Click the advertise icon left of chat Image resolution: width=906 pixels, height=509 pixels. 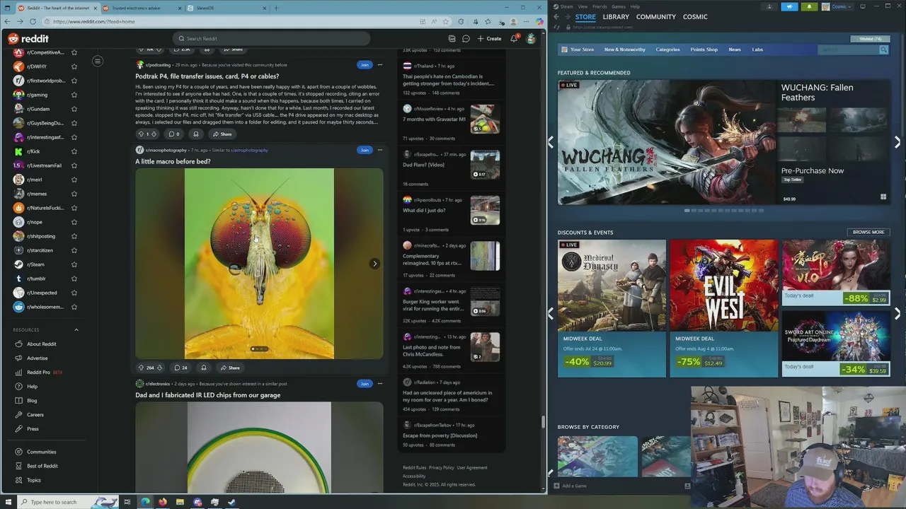(452, 39)
